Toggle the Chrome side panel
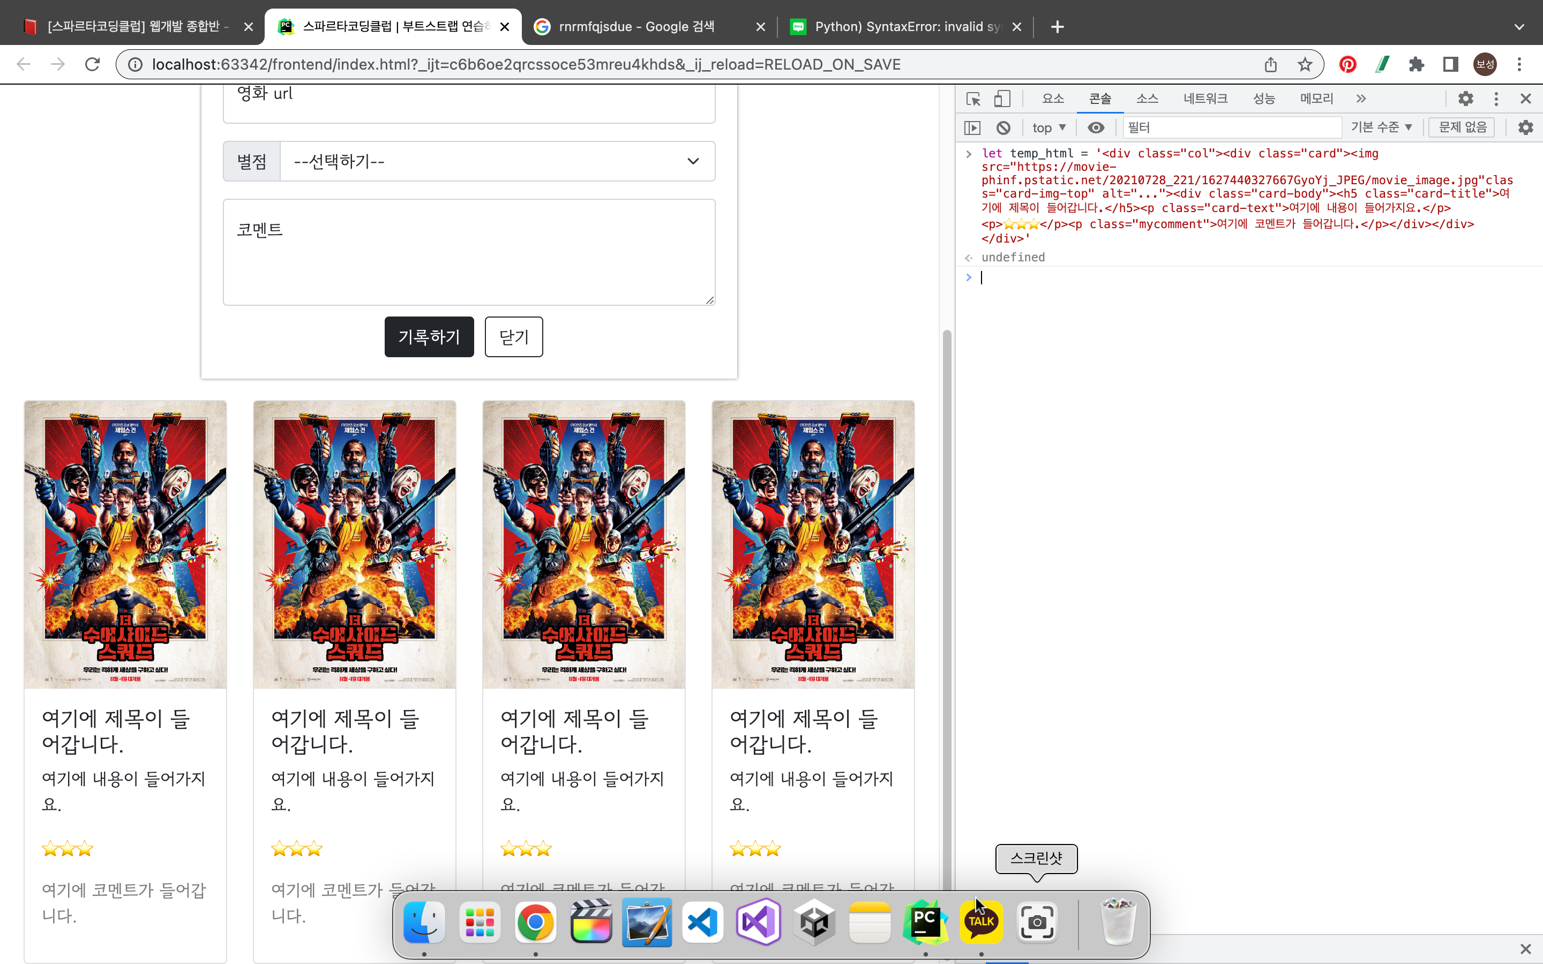1543x964 pixels. [1450, 64]
